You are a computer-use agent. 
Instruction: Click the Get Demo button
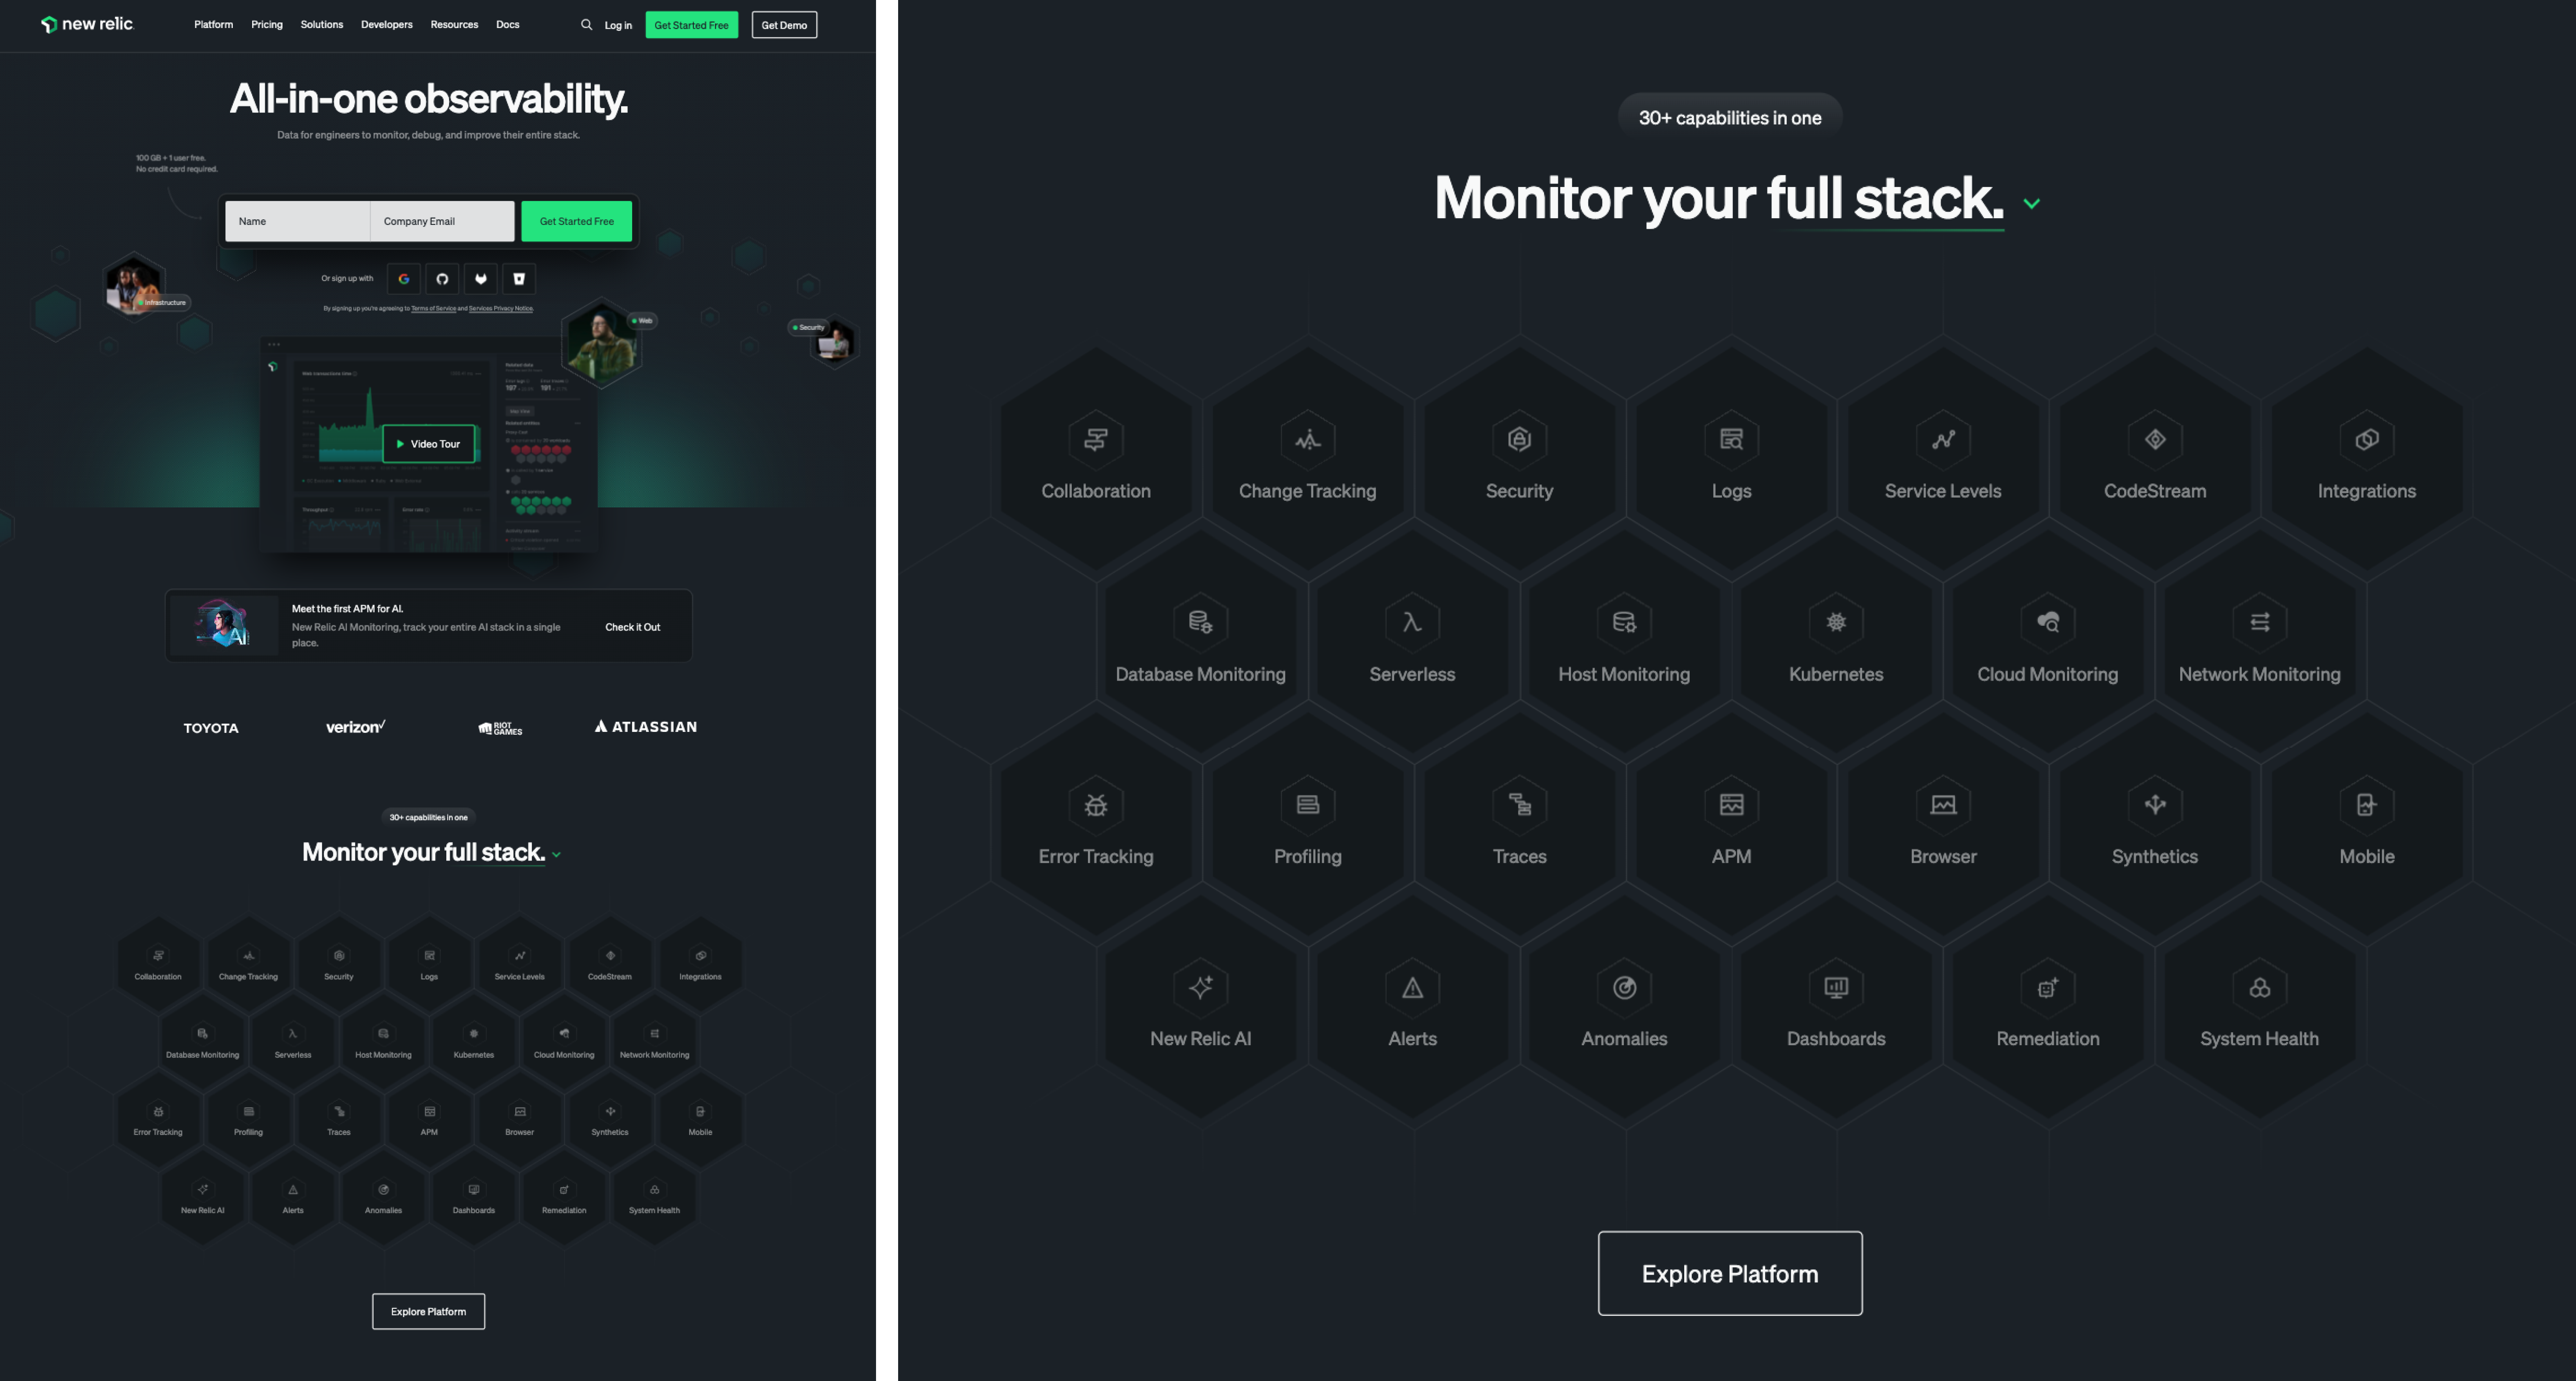(x=784, y=25)
